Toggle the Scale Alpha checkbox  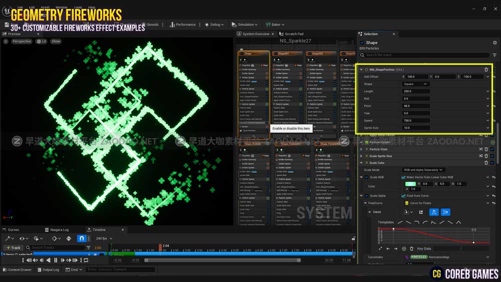click(367, 196)
